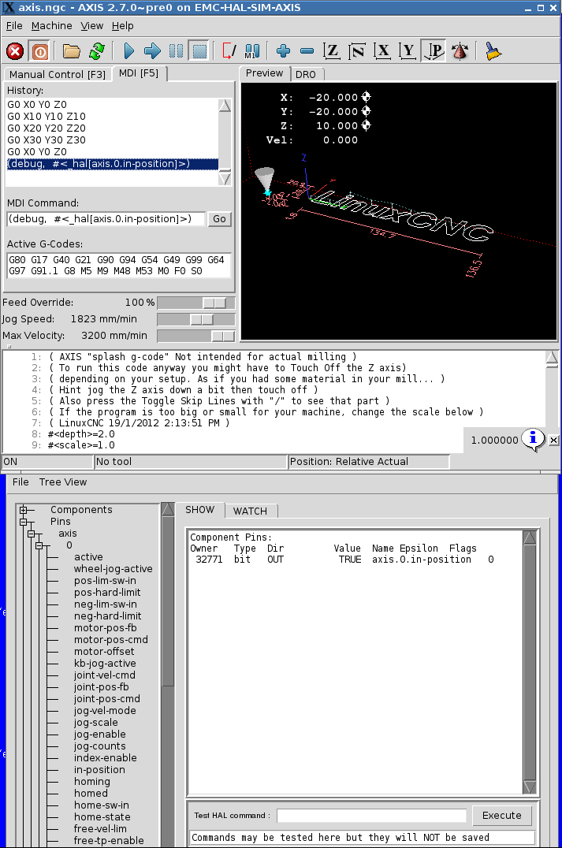Switch preview to Y front view

(408, 51)
